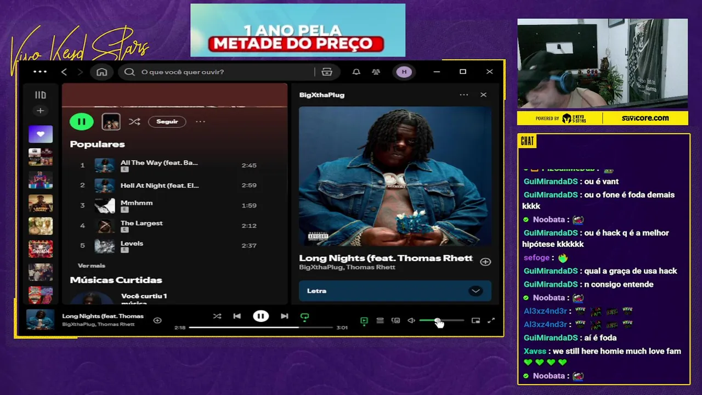Toggle the Now Playing view icon
Screen dimensions: 702x395
click(x=364, y=320)
